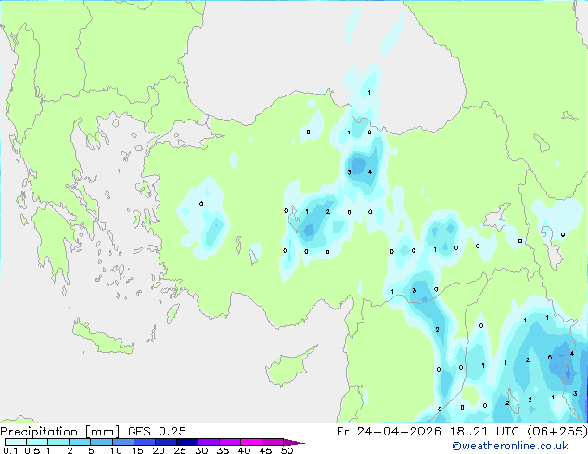The height and width of the screenshot is (454, 588).
Task: Select the rain patch over western Turkey
Action: [x=209, y=225]
